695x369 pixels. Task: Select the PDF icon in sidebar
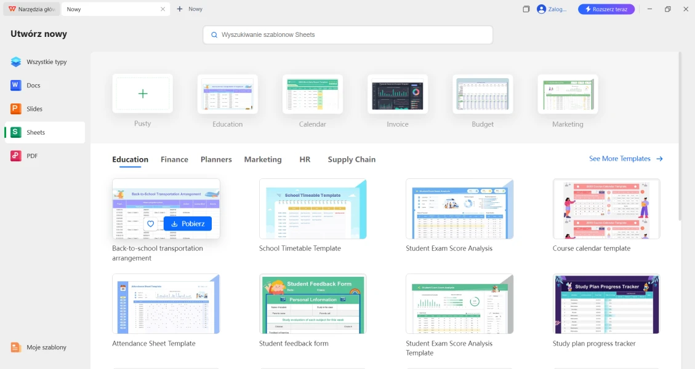point(16,156)
